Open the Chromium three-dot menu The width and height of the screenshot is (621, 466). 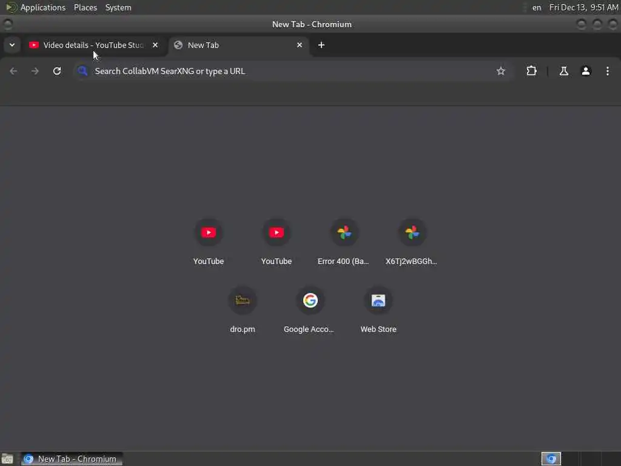[608, 72]
